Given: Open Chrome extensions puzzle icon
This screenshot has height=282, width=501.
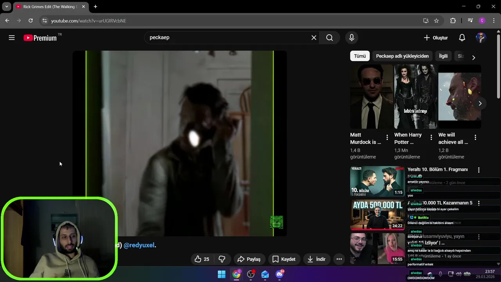Looking at the screenshot, I should point(453,21).
